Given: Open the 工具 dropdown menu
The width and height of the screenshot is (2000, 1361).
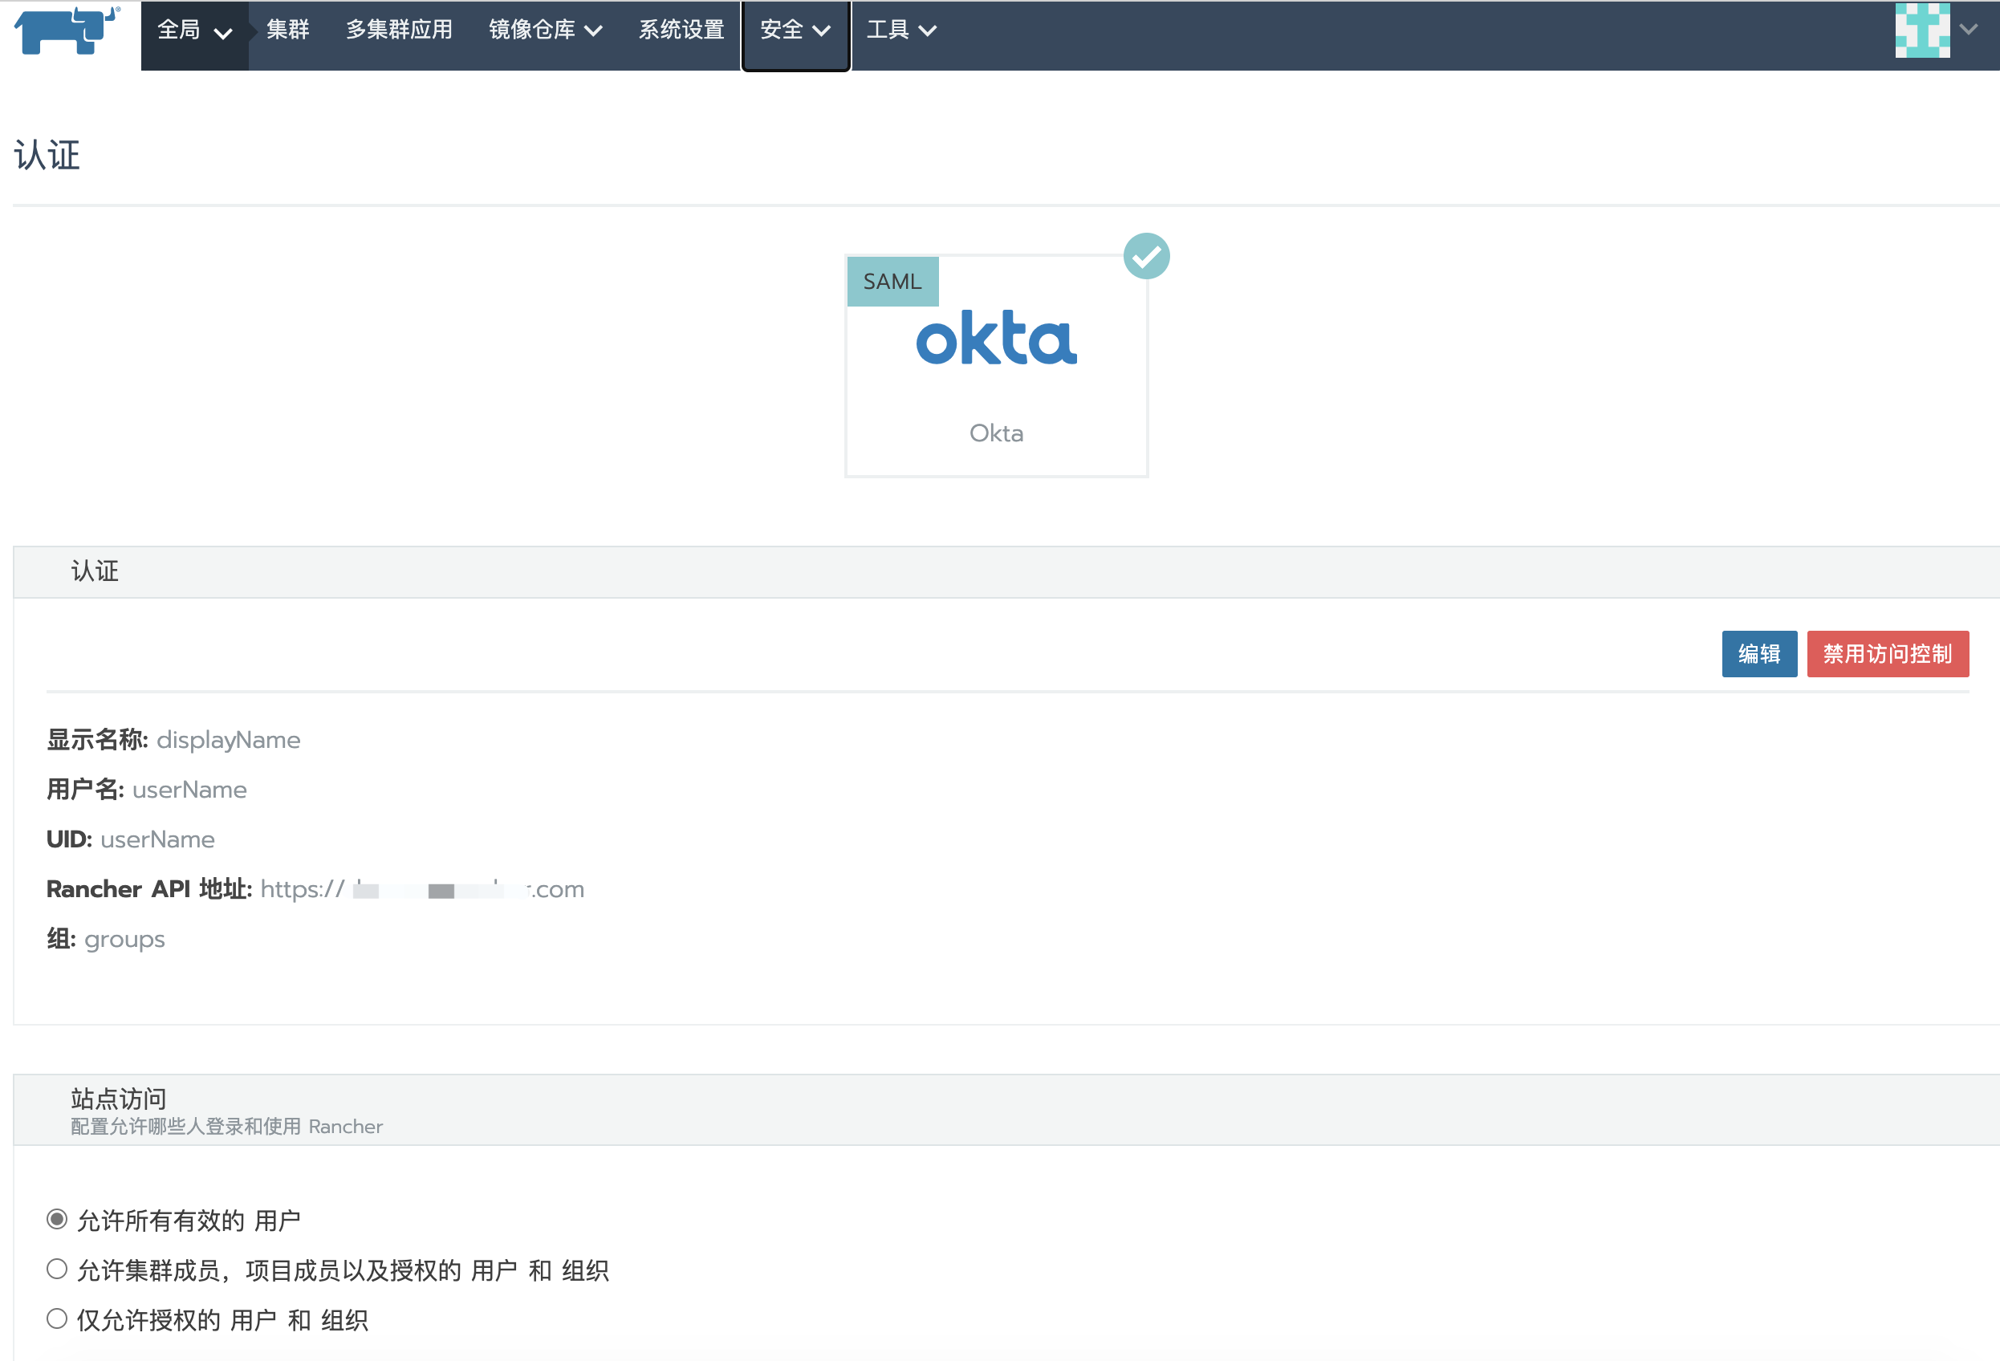Looking at the screenshot, I should click(901, 30).
